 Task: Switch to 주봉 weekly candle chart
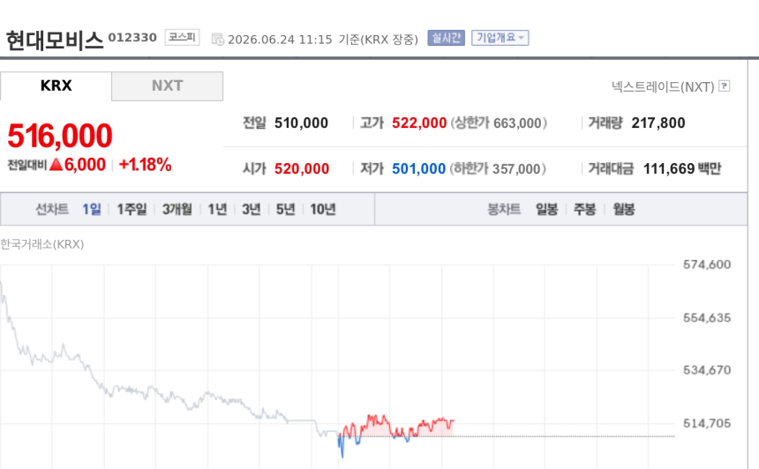click(585, 209)
